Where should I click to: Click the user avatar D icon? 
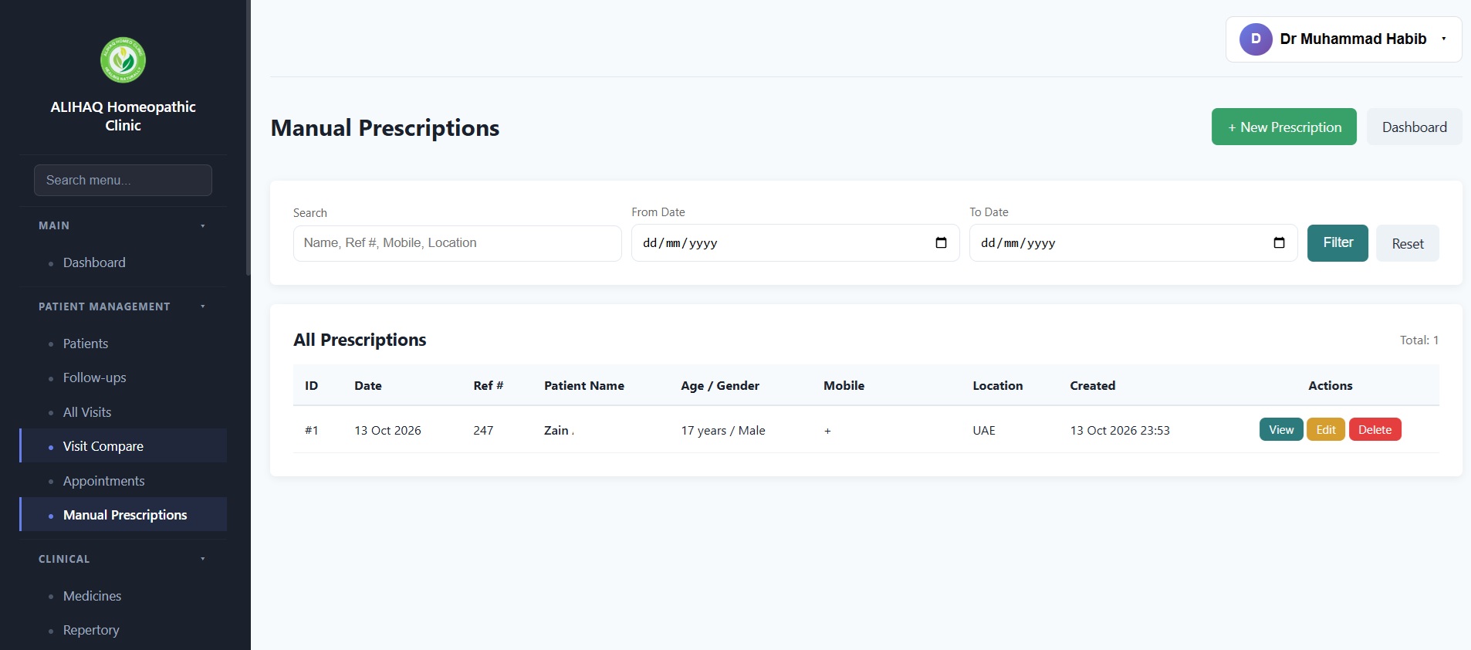point(1256,39)
